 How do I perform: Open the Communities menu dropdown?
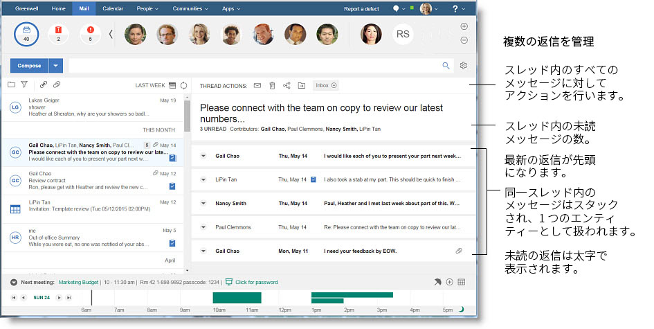pyautogui.click(x=190, y=8)
